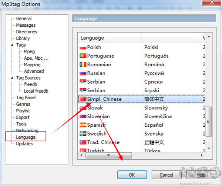Open the freedb settings
Viewport: 222px width, 186px height.
[x=31, y=84]
